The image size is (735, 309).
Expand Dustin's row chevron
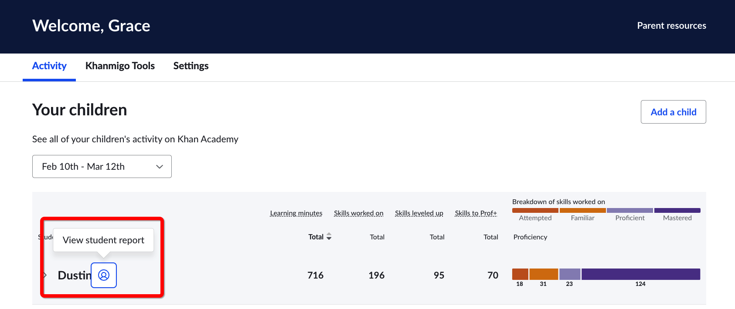pyautogui.click(x=45, y=275)
